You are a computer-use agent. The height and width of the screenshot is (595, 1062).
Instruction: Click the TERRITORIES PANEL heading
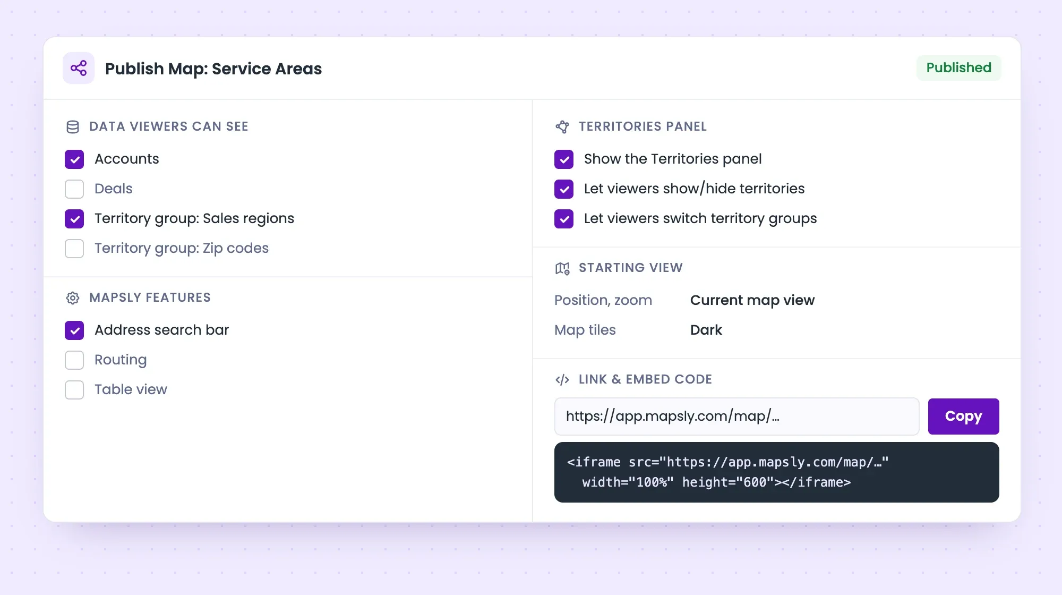(x=643, y=126)
